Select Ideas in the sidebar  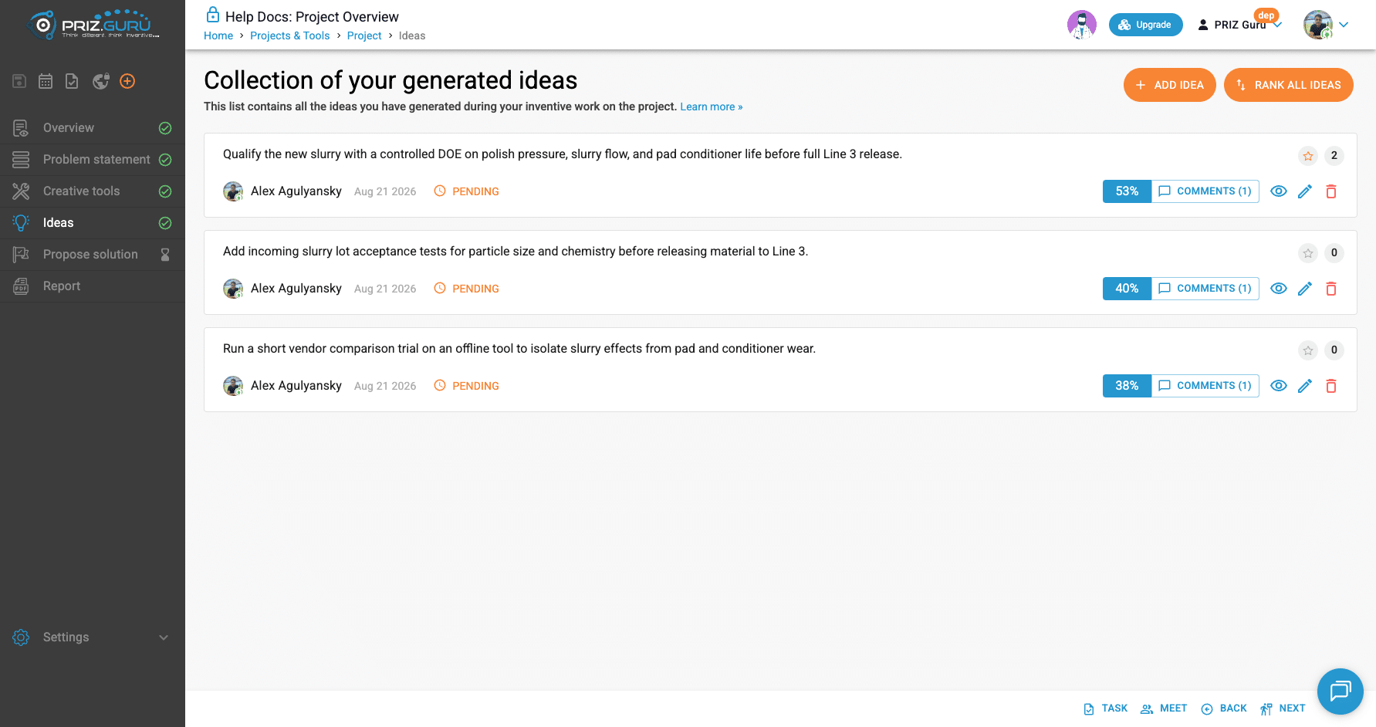(x=93, y=223)
